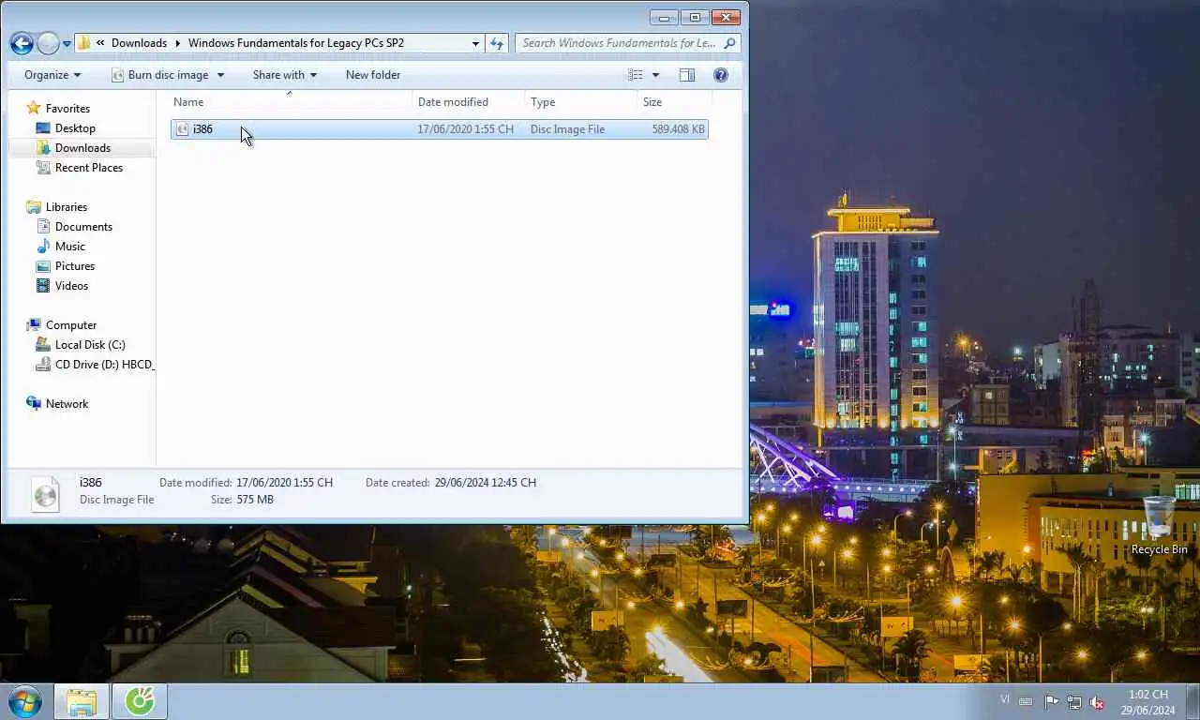Select the i386 disc image file
This screenshot has height=720, width=1200.
439,129
